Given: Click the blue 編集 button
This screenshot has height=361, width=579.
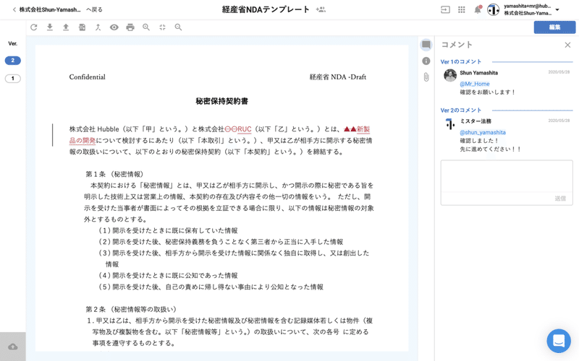Looking at the screenshot, I should [554, 27].
